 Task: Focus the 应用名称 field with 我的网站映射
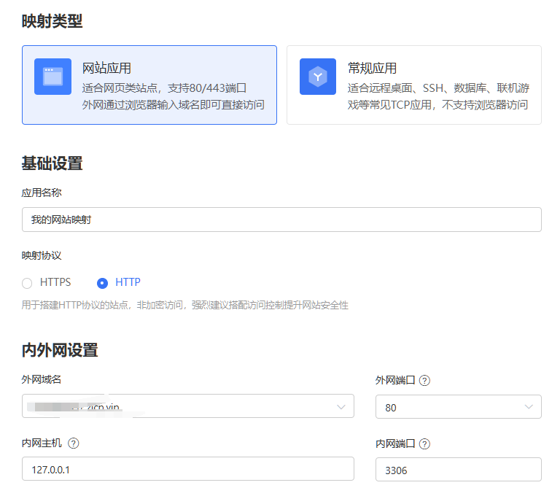coord(281,220)
